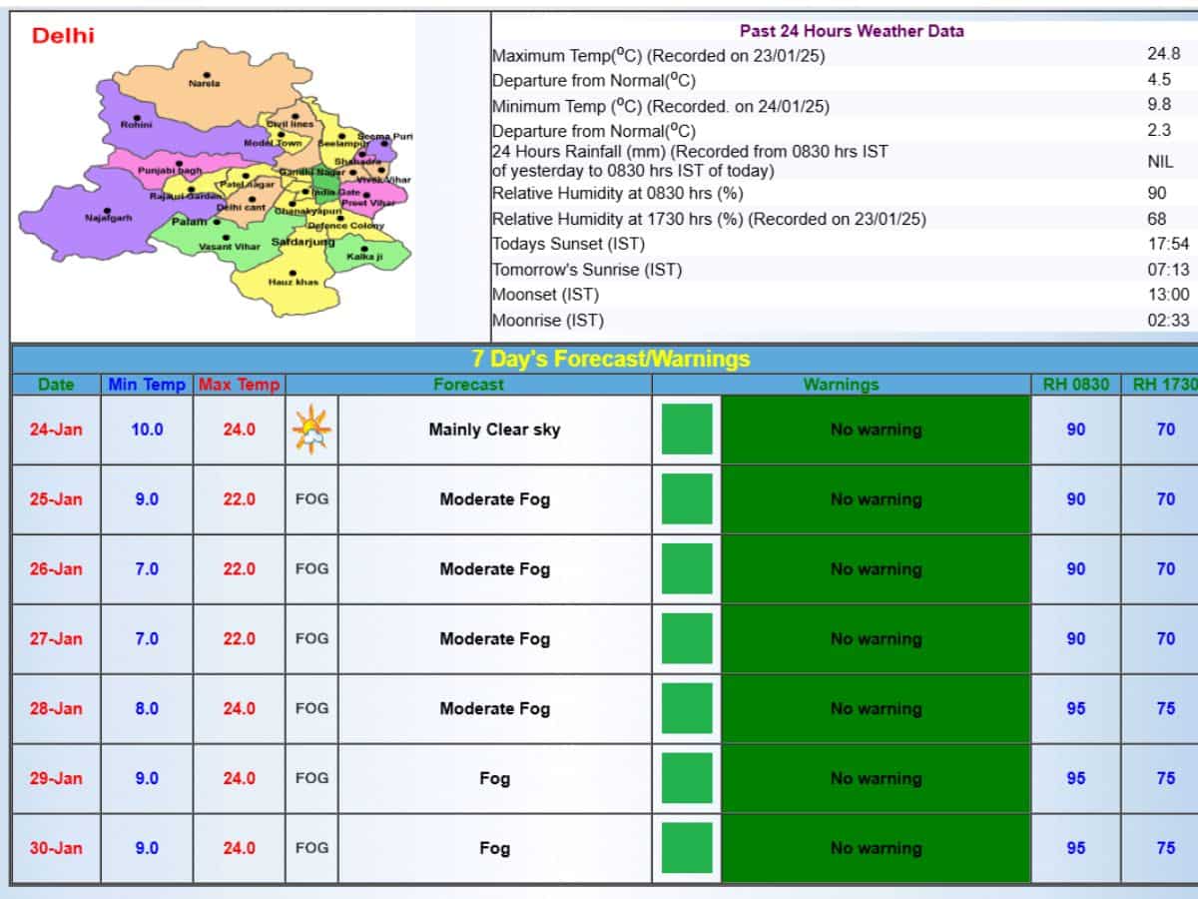Select the Najafgarh region on the map

pyautogui.click(x=108, y=218)
